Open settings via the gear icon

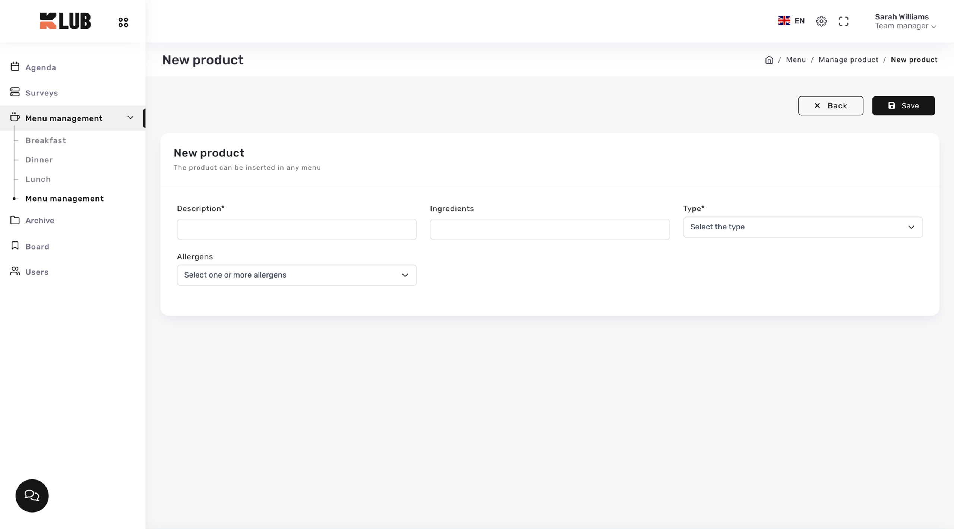tap(821, 21)
